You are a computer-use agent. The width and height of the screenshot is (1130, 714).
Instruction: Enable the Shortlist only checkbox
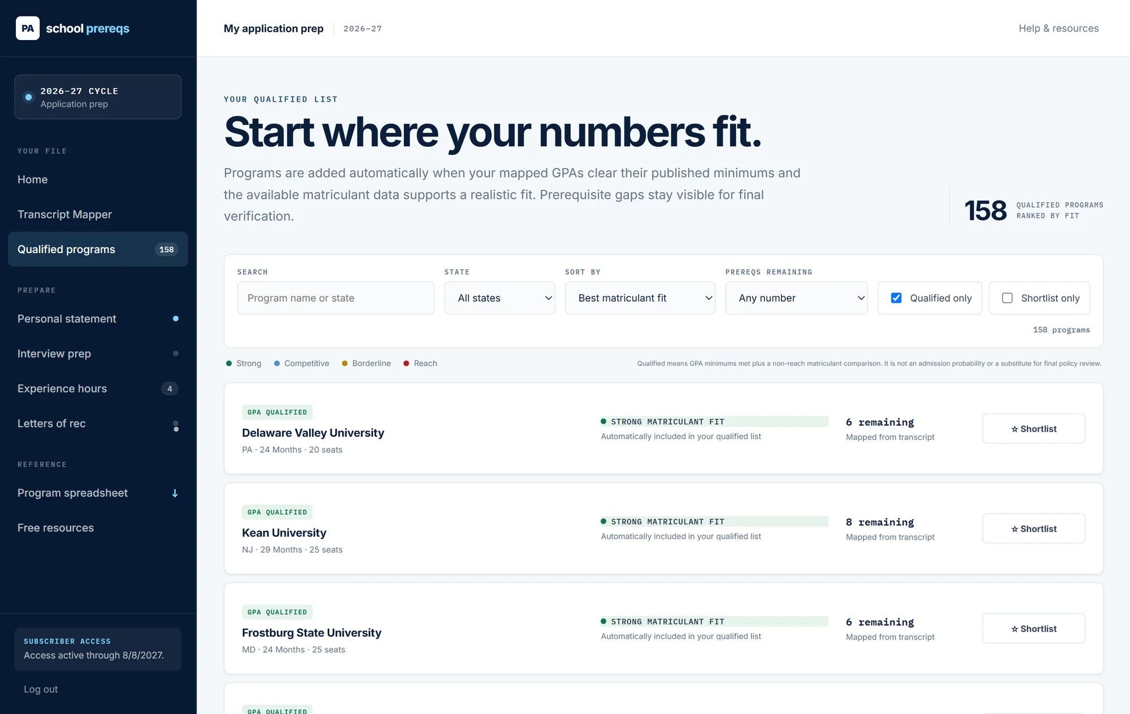coord(1007,298)
